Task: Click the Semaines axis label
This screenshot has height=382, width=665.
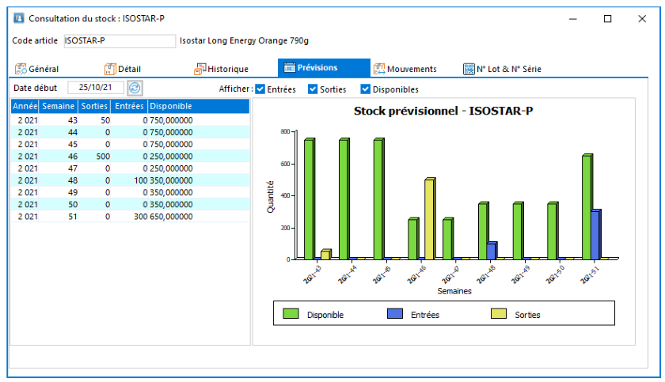Action: pos(454,291)
